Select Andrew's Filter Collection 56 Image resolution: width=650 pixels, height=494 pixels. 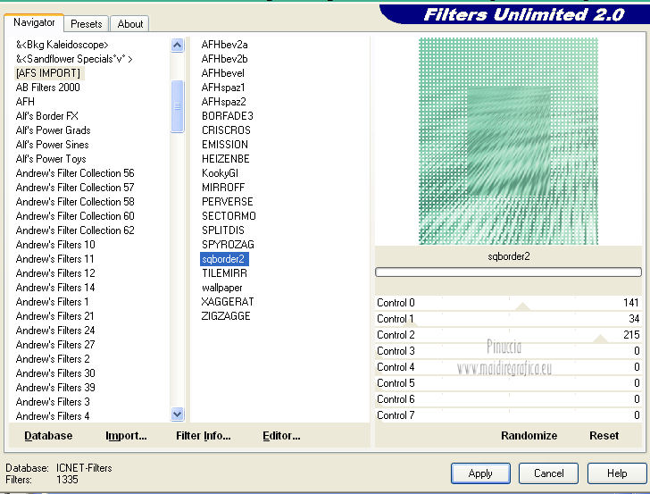click(x=75, y=173)
